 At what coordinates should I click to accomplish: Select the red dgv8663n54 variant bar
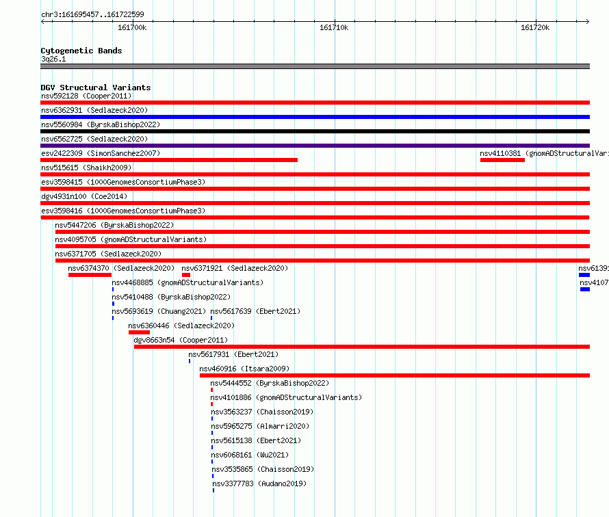click(362, 347)
